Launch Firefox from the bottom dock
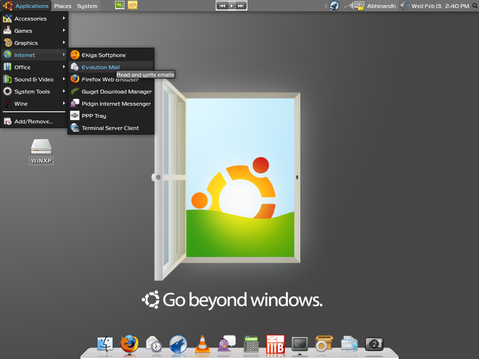 coord(129,344)
